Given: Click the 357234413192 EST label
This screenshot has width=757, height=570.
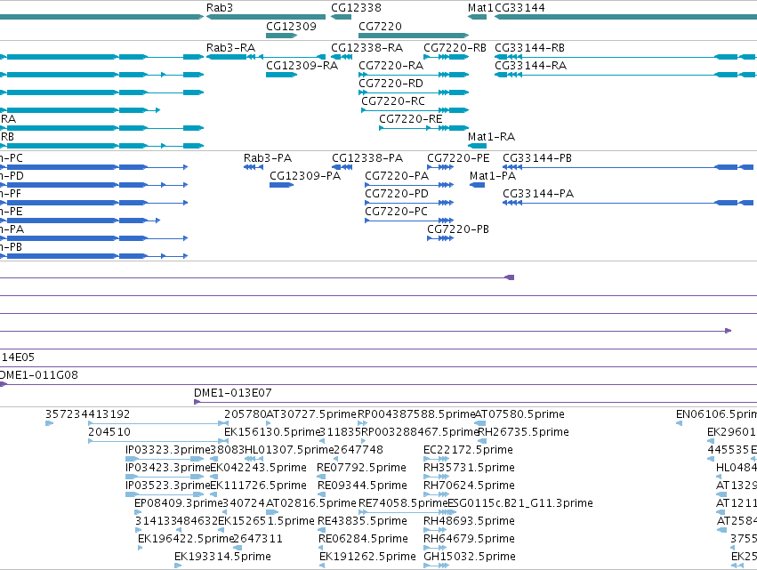Looking at the screenshot, I should pyautogui.click(x=87, y=414).
